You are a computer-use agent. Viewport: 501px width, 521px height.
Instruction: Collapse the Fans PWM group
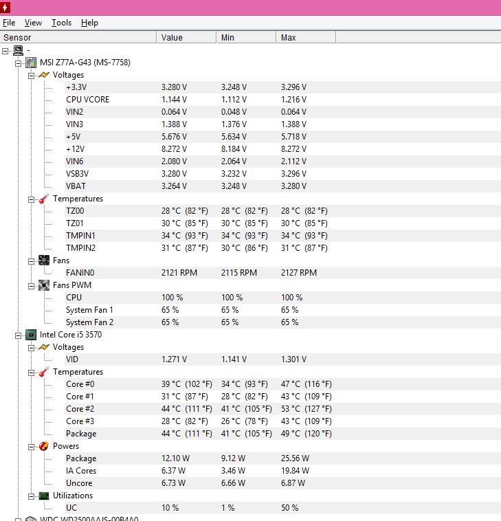pos(31,286)
